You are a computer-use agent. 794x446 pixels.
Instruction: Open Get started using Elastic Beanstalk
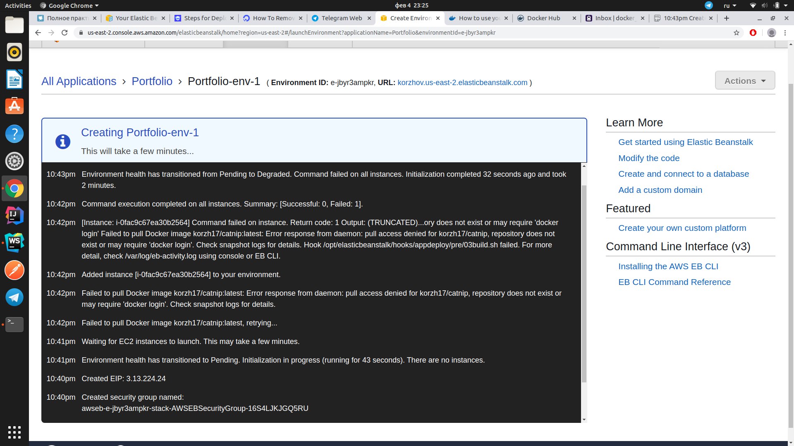(x=685, y=142)
